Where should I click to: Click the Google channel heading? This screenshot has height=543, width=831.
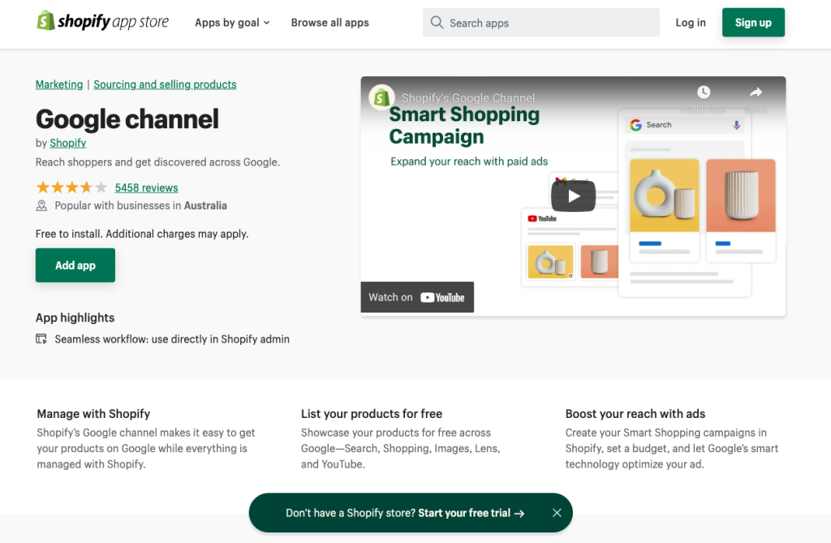[127, 119]
